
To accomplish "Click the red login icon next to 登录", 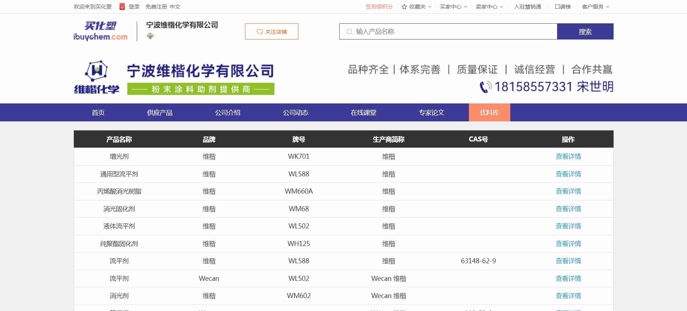I will pyautogui.click(x=122, y=6).
